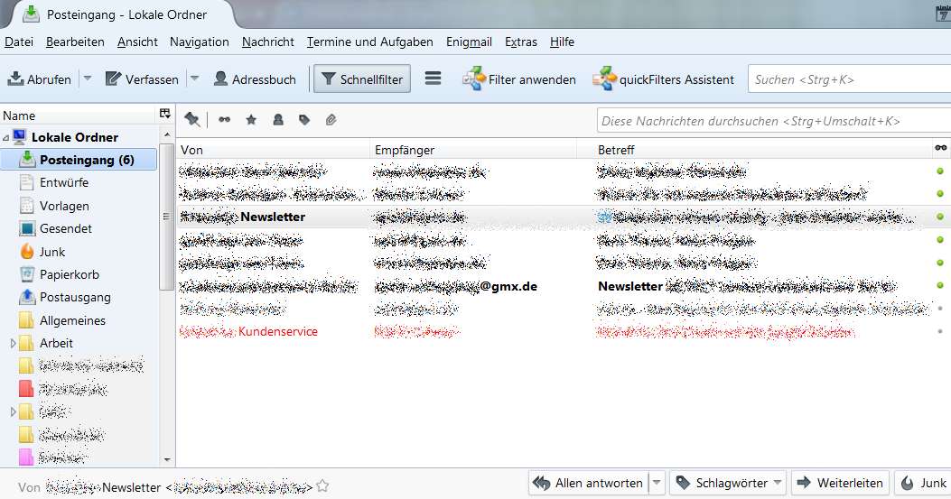The image size is (951, 499).
Task: Select the pink folder icon
Action: 26,457
